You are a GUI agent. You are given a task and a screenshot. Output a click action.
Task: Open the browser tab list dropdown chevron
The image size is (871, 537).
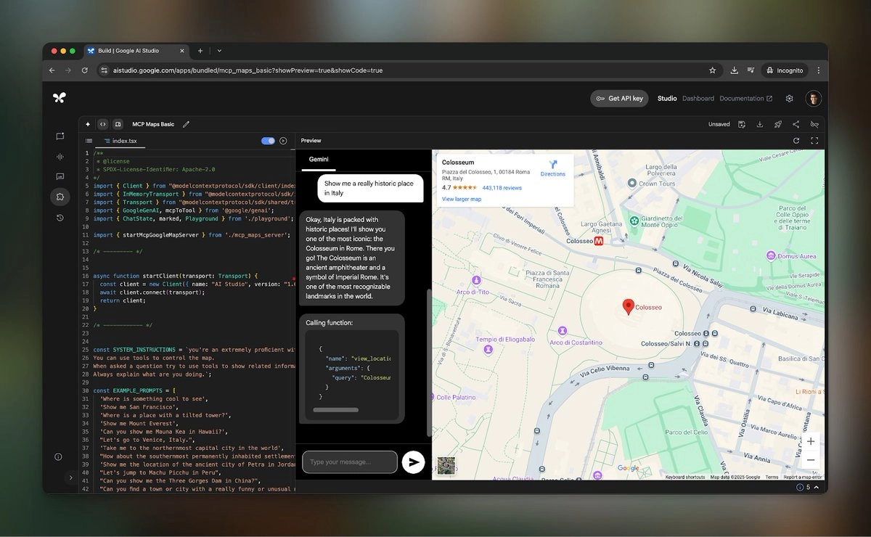[x=219, y=51]
